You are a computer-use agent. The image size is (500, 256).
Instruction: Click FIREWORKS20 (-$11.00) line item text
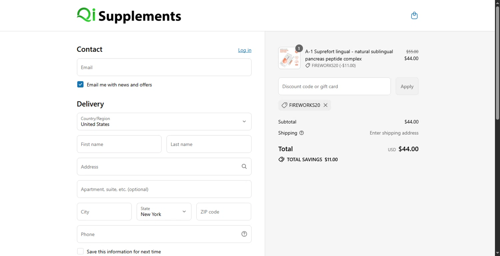333,65
